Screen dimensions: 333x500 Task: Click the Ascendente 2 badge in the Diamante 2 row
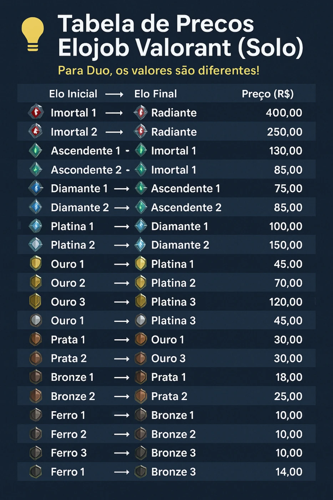[141, 207]
